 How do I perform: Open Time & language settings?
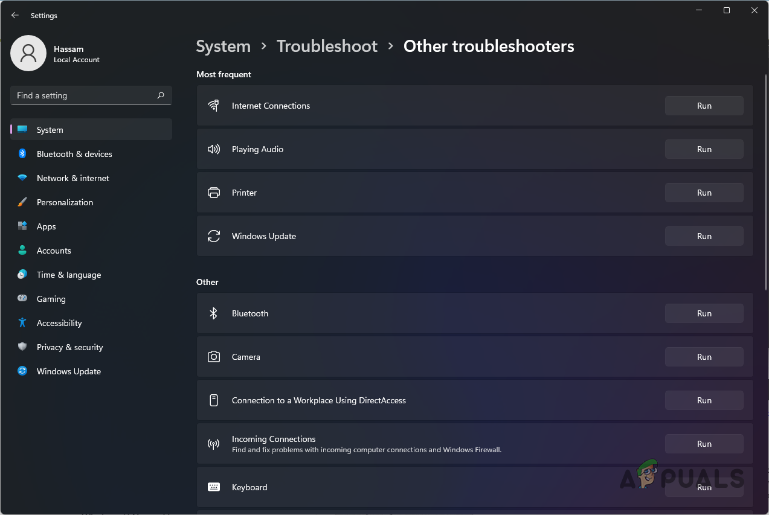point(69,275)
